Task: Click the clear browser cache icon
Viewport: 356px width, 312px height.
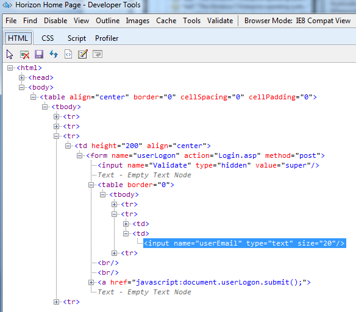Action: pyautogui.click(x=24, y=54)
